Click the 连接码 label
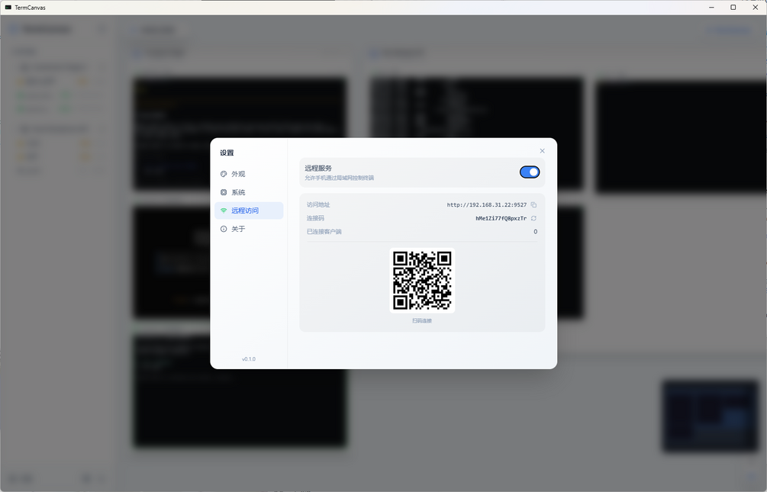Viewport: 767px width, 492px height. [x=315, y=218]
